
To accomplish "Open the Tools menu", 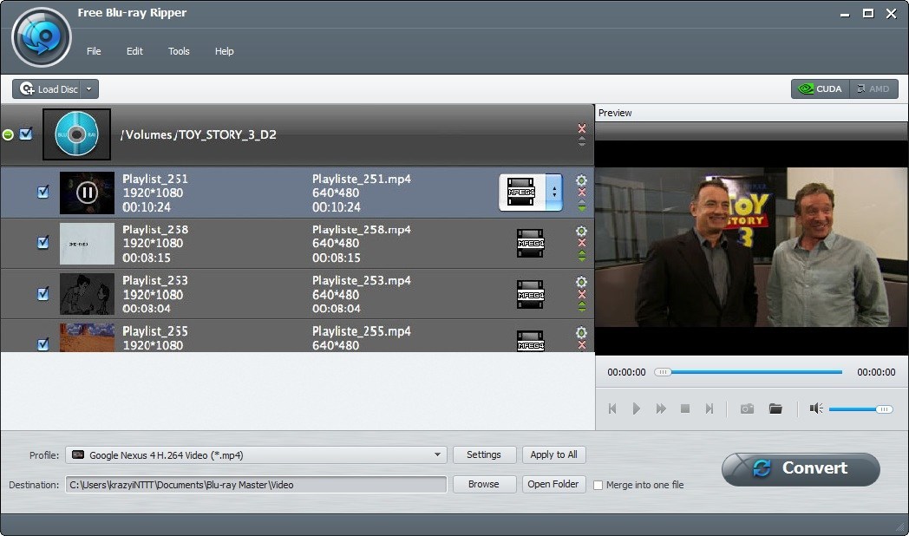I will click(179, 51).
